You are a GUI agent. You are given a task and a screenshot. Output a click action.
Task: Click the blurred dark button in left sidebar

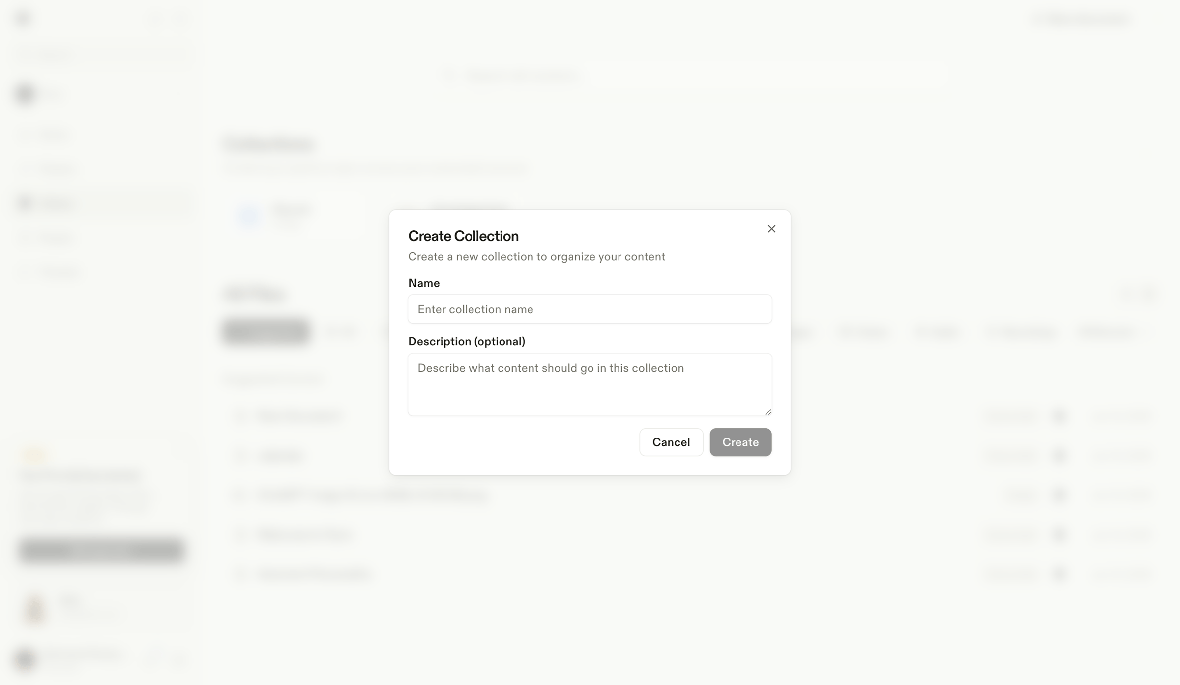click(102, 549)
